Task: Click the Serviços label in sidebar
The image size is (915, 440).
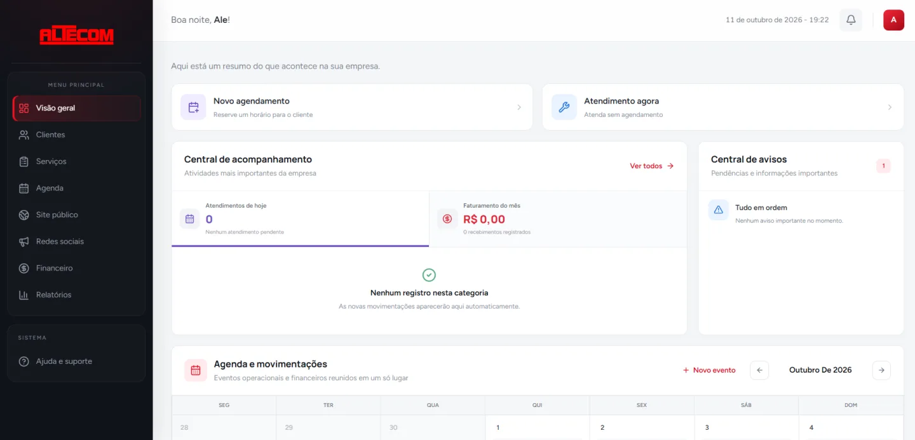Action: click(x=51, y=161)
